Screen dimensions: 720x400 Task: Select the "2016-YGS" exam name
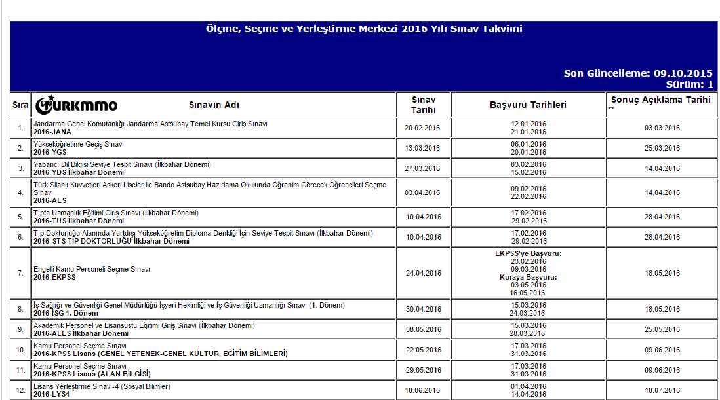tap(50, 152)
